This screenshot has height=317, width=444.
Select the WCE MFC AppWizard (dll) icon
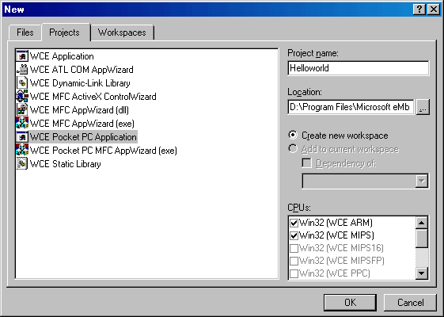coord(22,109)
